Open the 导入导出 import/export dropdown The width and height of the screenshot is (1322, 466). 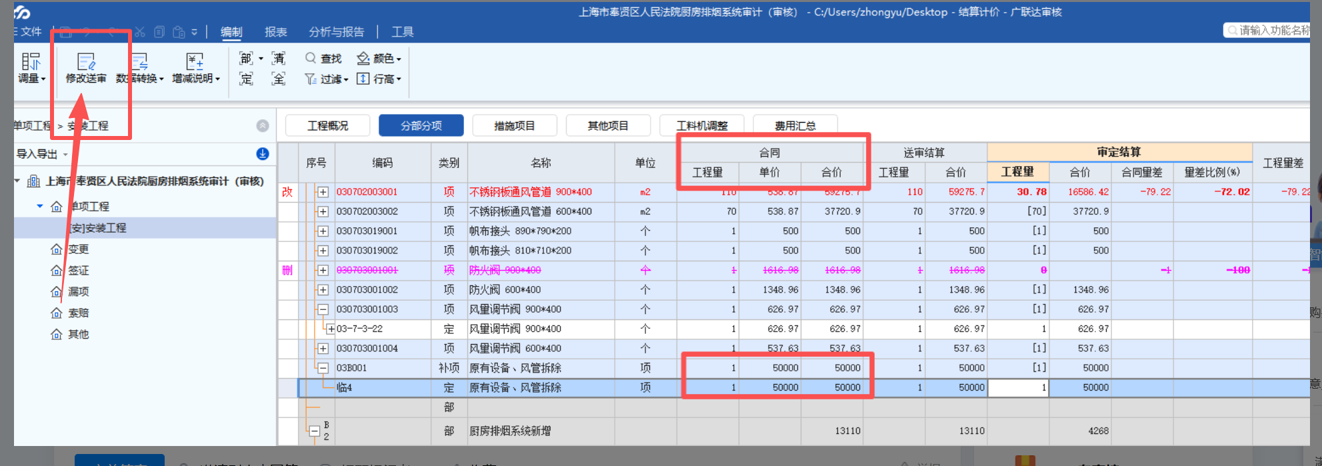pyautogui.click(x=42, y=154)
